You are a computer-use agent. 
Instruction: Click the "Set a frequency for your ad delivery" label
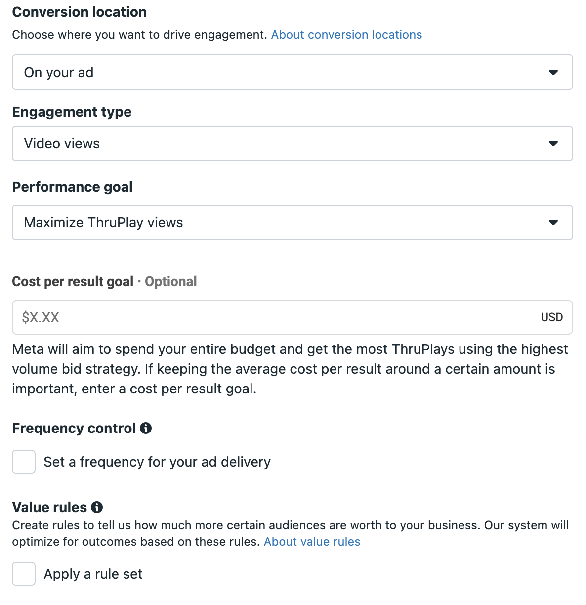157,462
